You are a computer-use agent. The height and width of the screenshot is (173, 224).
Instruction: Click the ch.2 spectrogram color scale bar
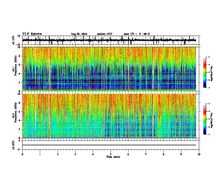[205, 119]
